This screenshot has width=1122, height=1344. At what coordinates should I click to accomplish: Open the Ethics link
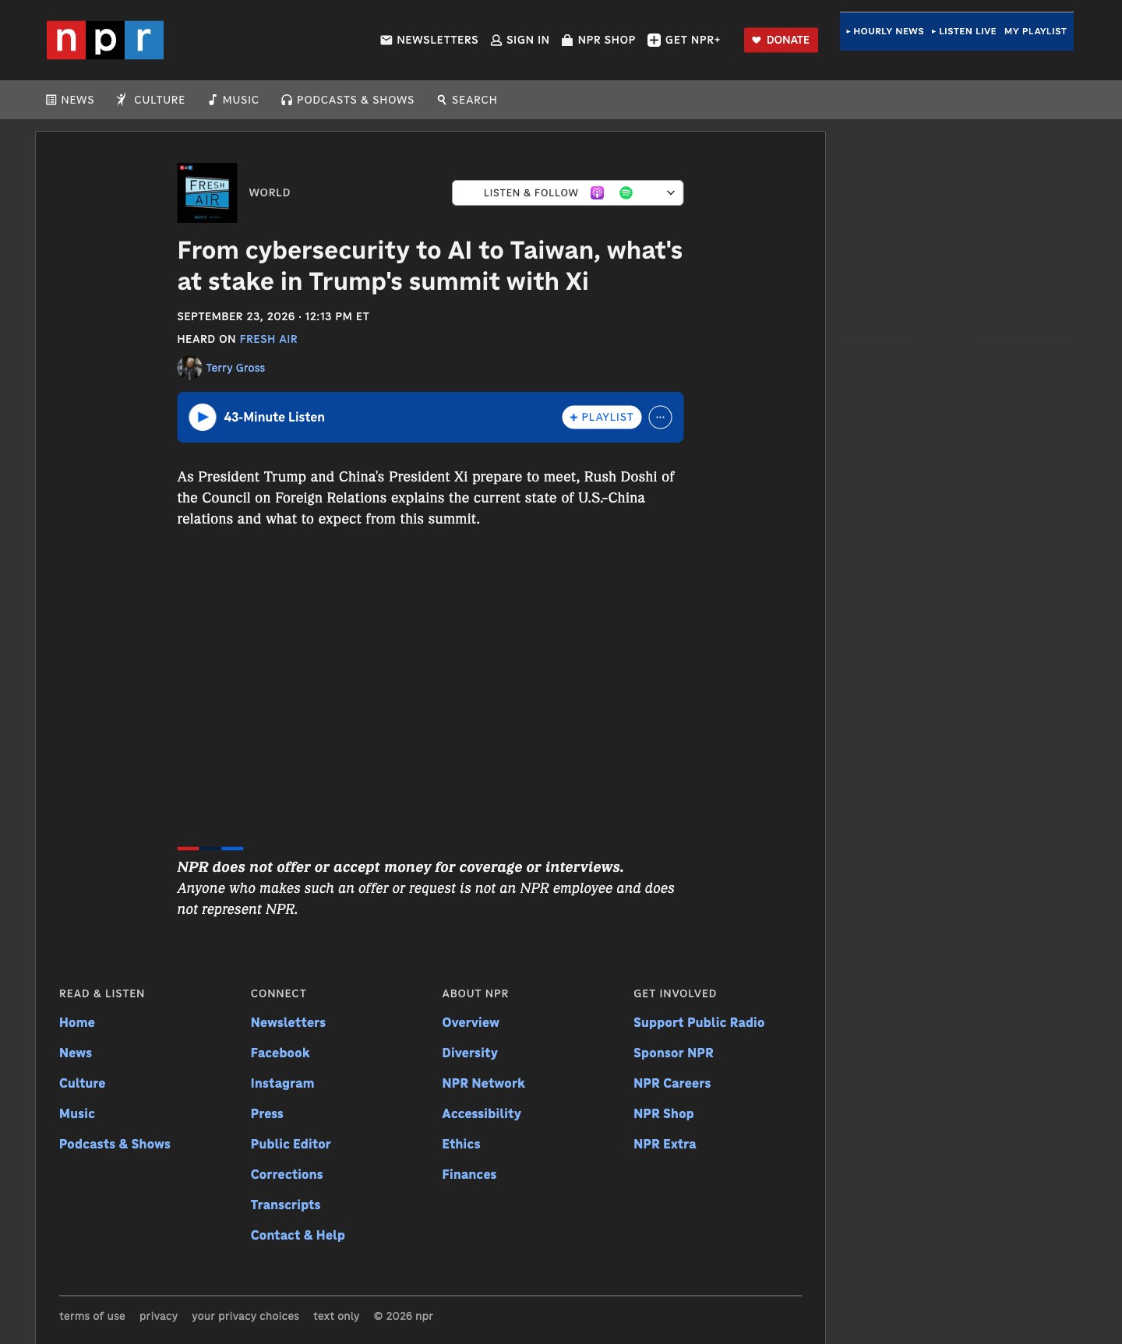[x=461, y=1144]
